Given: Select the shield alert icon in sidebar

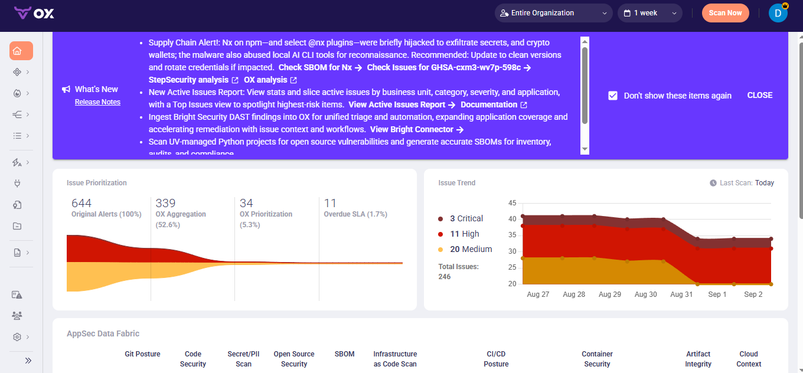Looking at the screenshot, I should click(17, 294).
